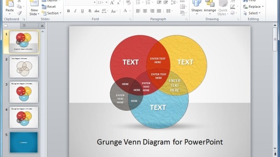The image size is (280, 157).
Task: Click the Increase Font Size icon
Action: click(x=112, y=3)
